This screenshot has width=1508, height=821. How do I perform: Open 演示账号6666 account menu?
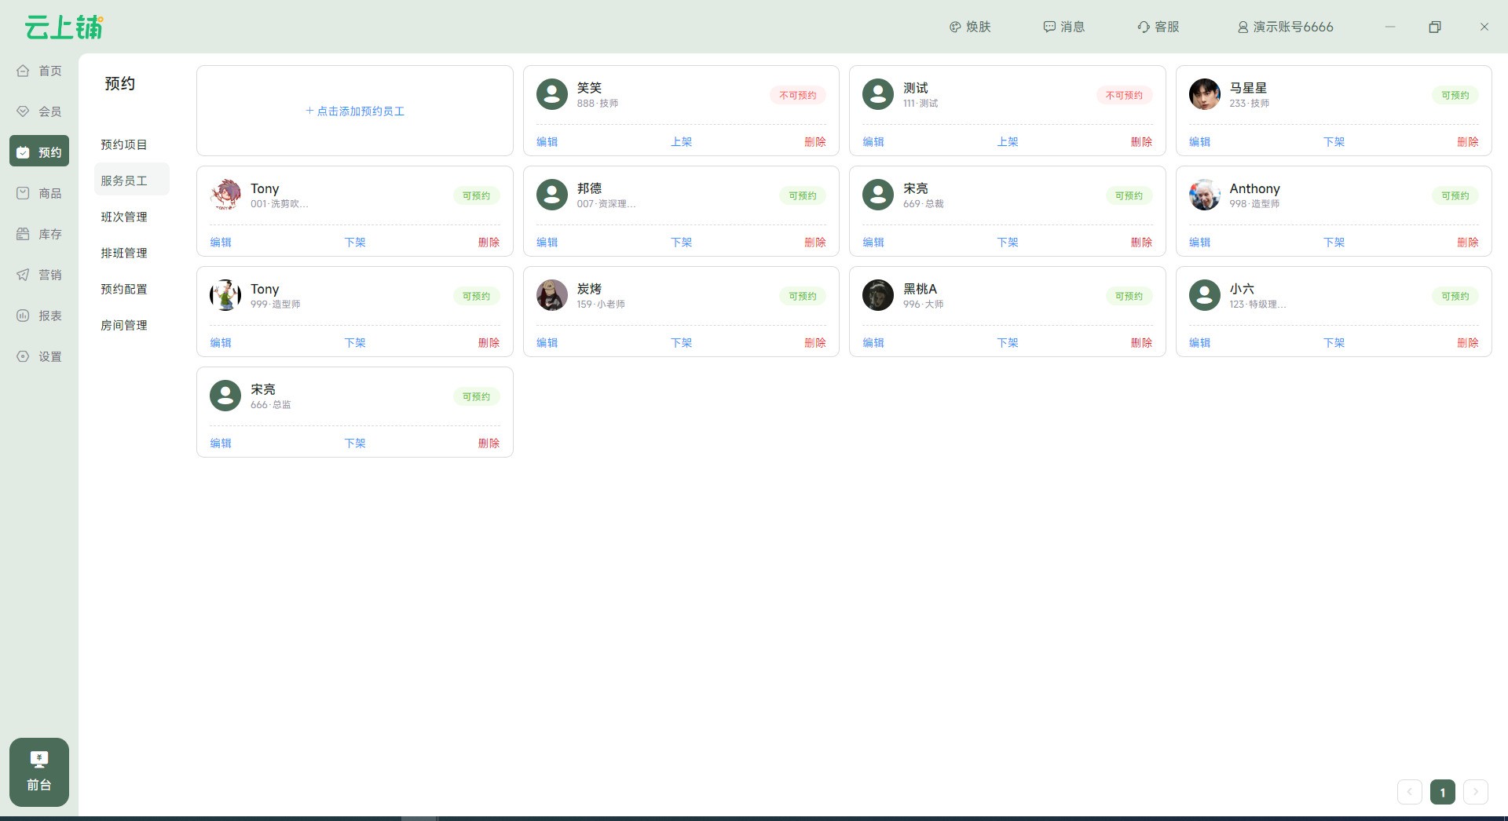(1285, 27)
